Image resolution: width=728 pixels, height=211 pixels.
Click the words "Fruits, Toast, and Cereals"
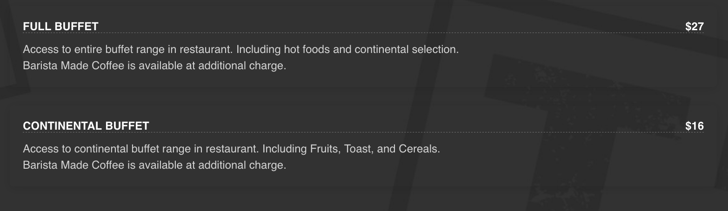tap(374, 149)
